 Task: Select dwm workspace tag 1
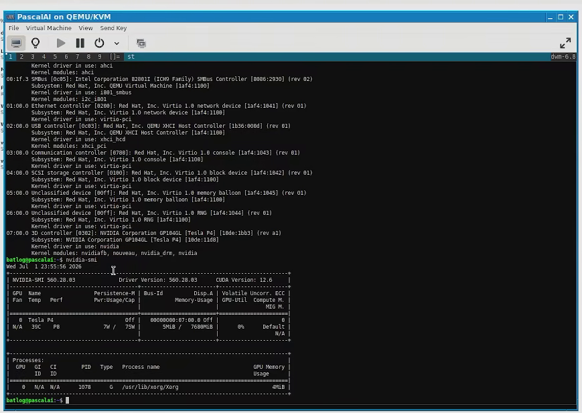pos(11,57)
